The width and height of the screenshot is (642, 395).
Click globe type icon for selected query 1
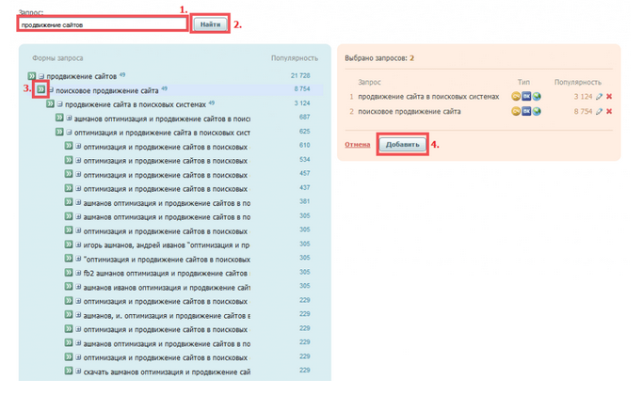(x=537, y=97)
